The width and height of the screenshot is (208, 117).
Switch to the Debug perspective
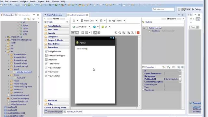tap(196, 9)
